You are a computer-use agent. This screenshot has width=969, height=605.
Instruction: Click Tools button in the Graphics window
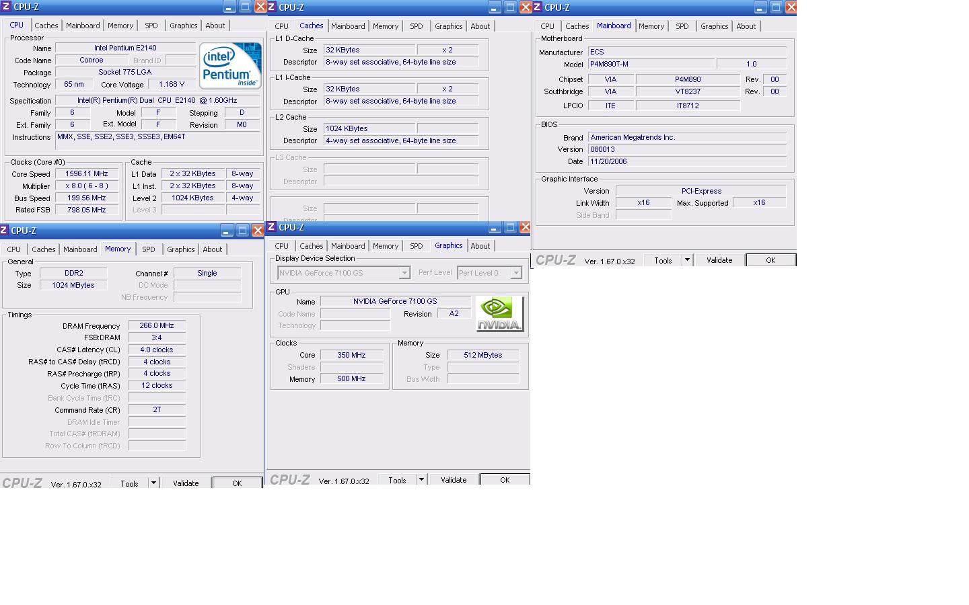397,480
